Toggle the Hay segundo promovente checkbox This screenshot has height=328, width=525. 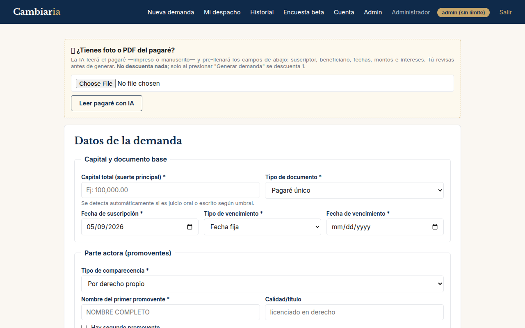(84, 327)
